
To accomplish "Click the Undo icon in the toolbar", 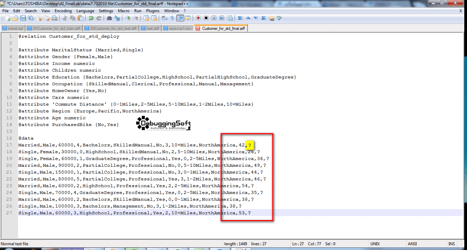I will [91, 18].
